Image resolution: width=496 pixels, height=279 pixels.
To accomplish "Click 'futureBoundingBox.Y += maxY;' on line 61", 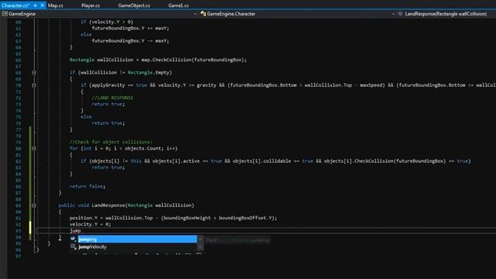I will point(130,28).
